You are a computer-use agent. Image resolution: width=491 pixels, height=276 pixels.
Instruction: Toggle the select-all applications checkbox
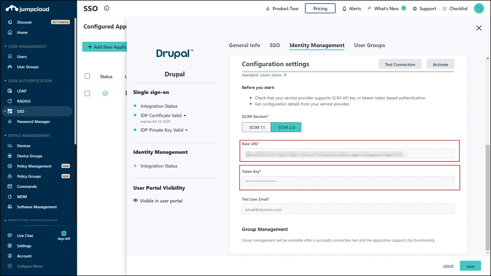click(87, 76)
